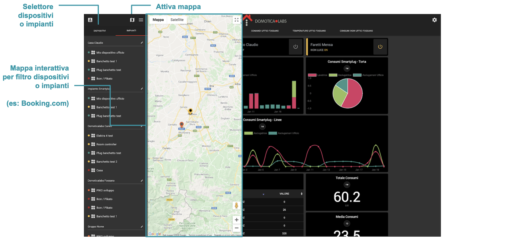Open 1M period selector on Linee chart

click(x=262, y=126)
